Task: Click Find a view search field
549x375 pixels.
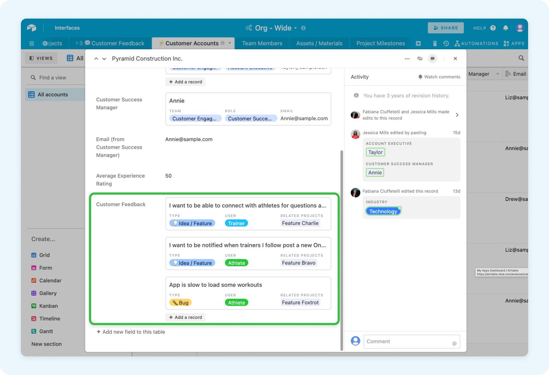Action: [x=56, y=77]
